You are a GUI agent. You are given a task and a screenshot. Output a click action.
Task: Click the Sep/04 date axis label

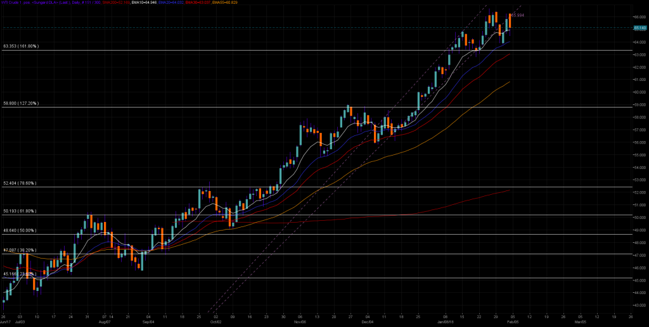click(148, 321)
